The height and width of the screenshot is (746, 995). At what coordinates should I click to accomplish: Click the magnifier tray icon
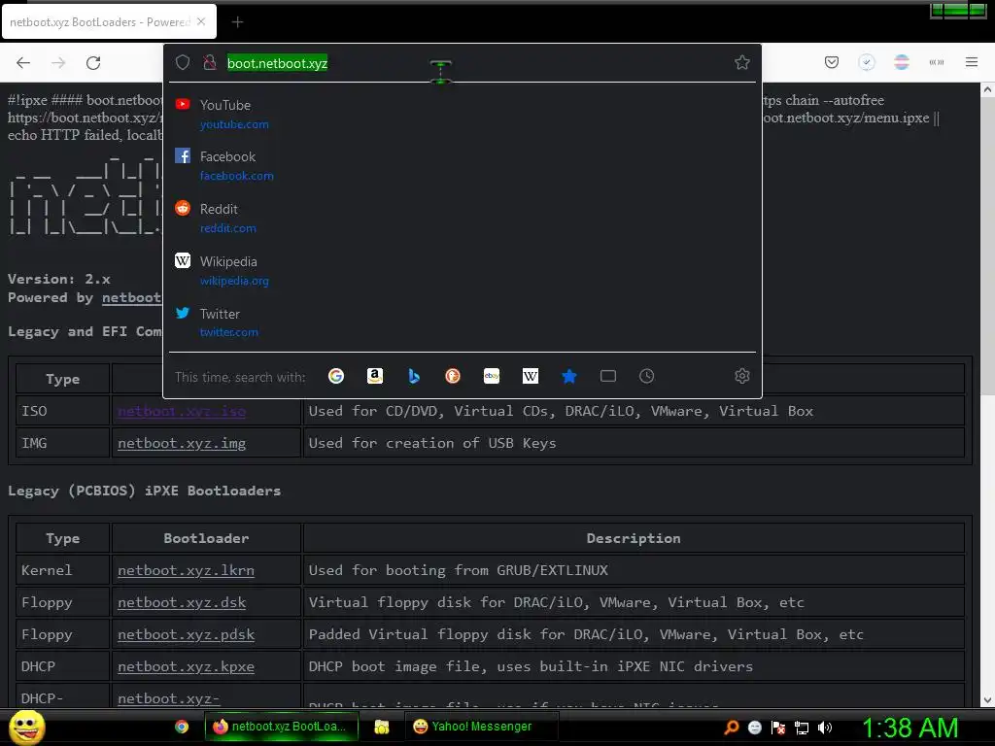(x=731, y=727)
